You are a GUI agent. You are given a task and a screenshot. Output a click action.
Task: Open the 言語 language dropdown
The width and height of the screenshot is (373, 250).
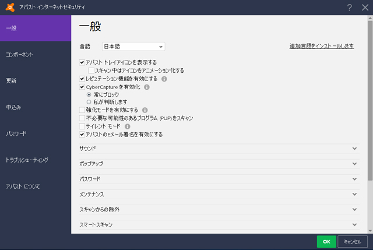coord(133,47)
